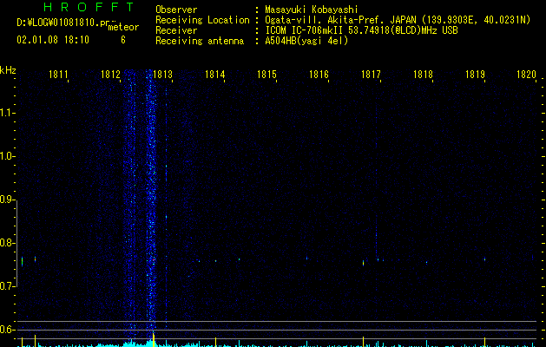
Task: Click the 1819 time axis marker
Action: [x=475, y=75]
